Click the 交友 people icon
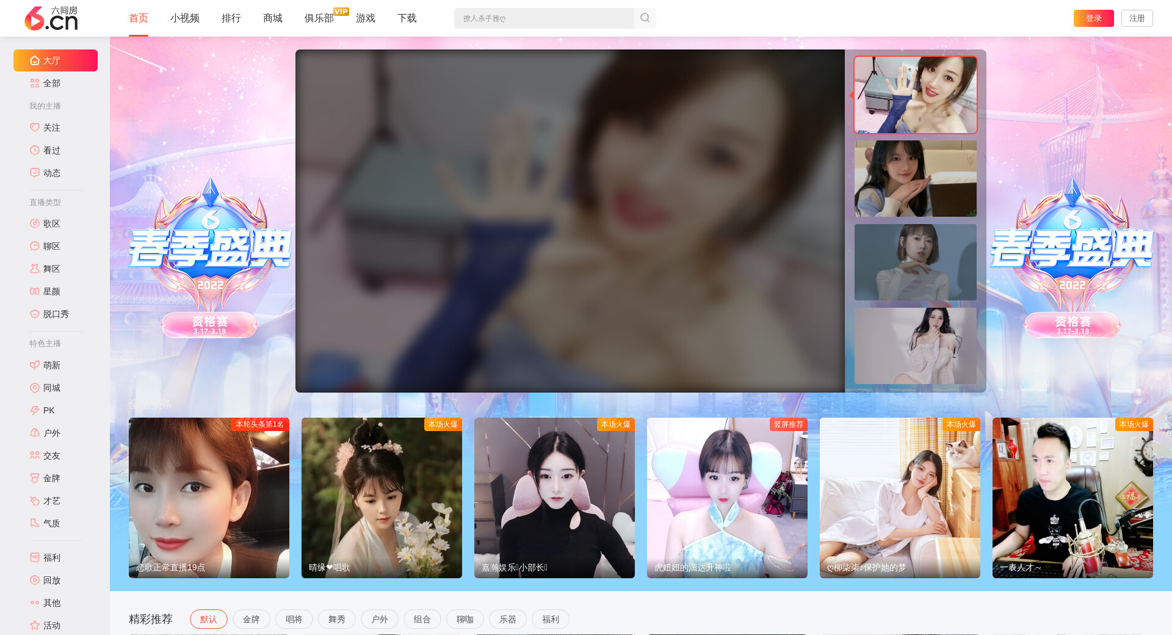The height and width of the screenshot is (635, 1172). (x=35, y=455)
